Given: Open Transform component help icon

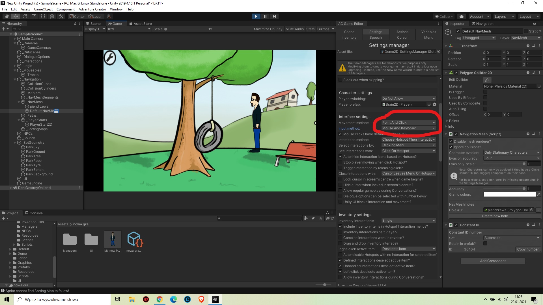Looking at the screenshot, I should 528,46.
